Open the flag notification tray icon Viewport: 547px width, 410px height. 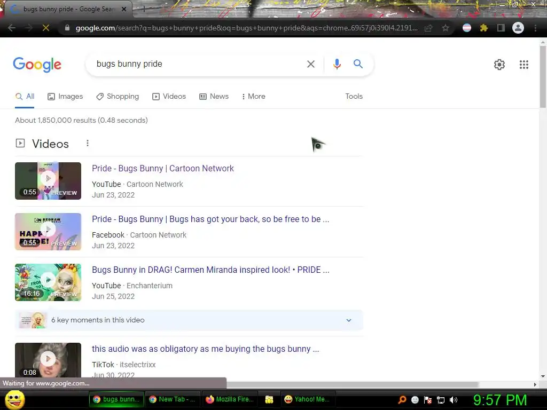pos(428,400)
